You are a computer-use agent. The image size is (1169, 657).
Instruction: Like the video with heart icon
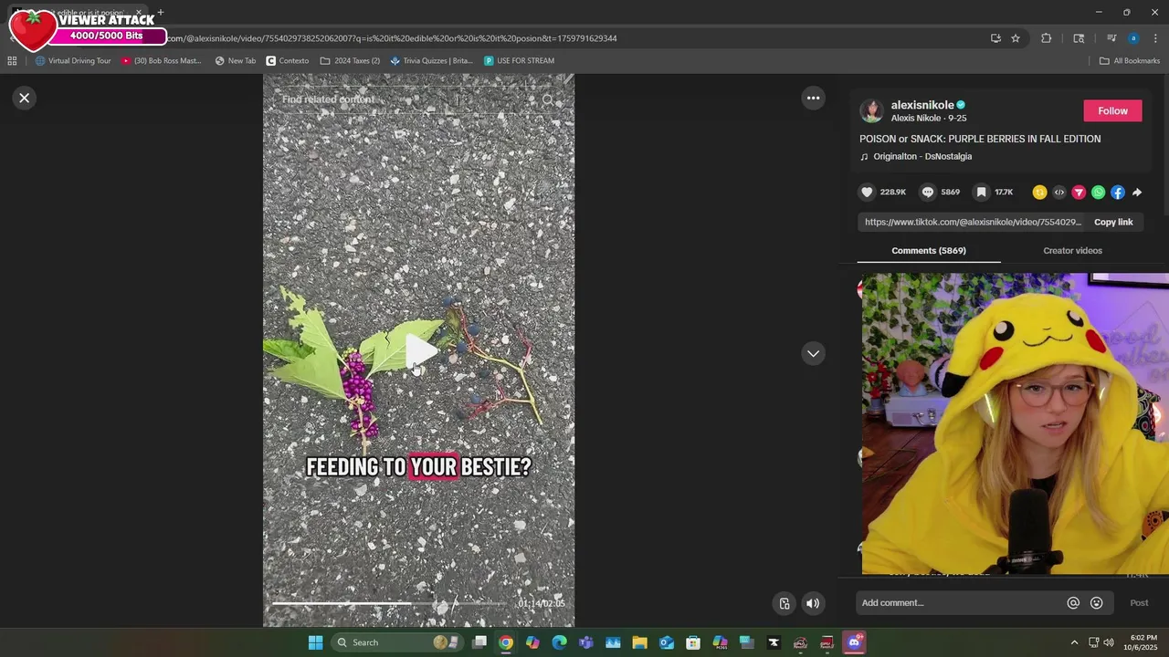point(867,192)
